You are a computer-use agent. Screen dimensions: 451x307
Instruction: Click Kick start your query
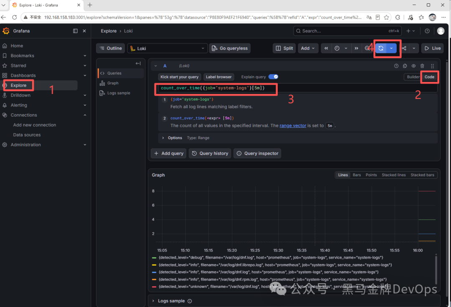(180, 77)
